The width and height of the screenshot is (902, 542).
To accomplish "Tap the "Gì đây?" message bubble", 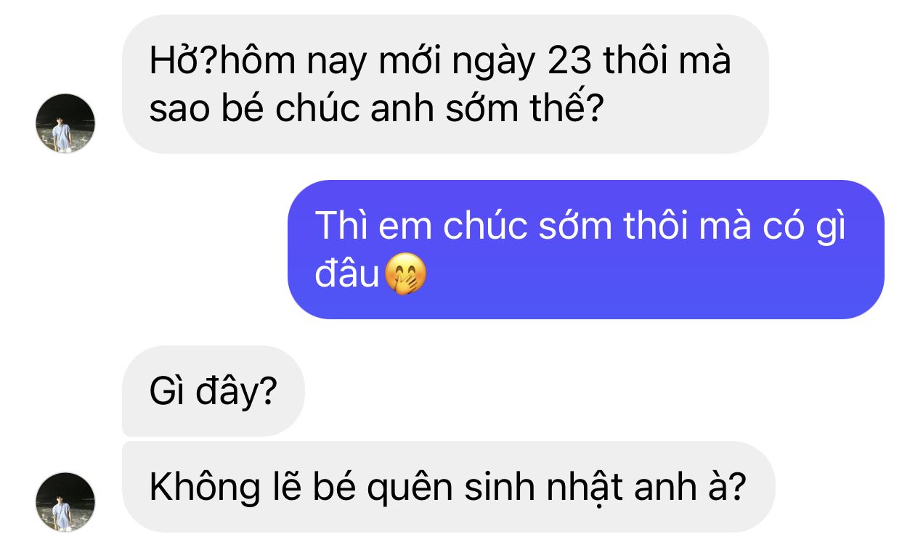I will click(x=214, y=391).
